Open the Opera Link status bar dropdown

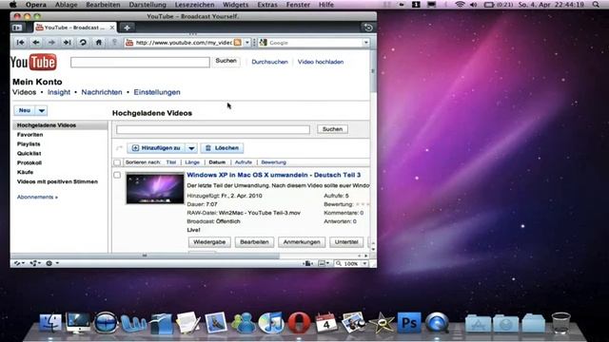pos(19,263)
